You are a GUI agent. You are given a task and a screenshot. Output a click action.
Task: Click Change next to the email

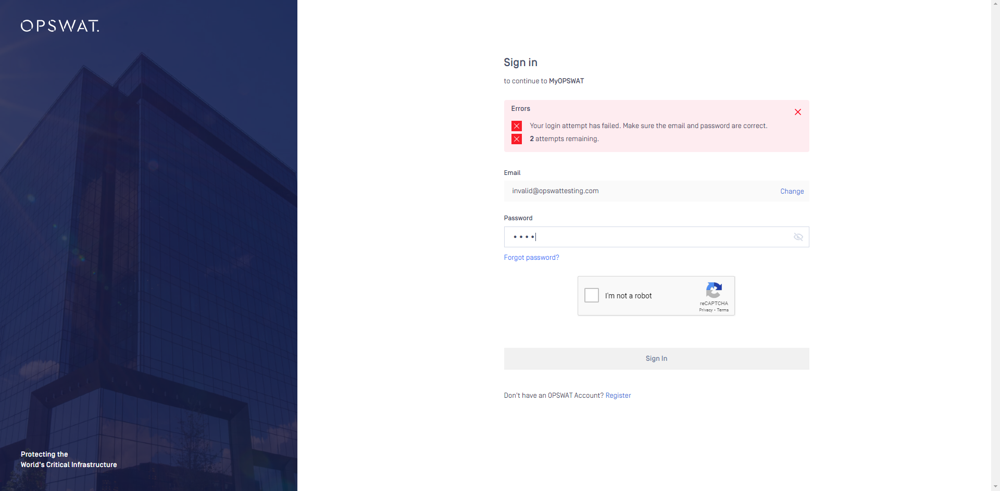(792, 191)
